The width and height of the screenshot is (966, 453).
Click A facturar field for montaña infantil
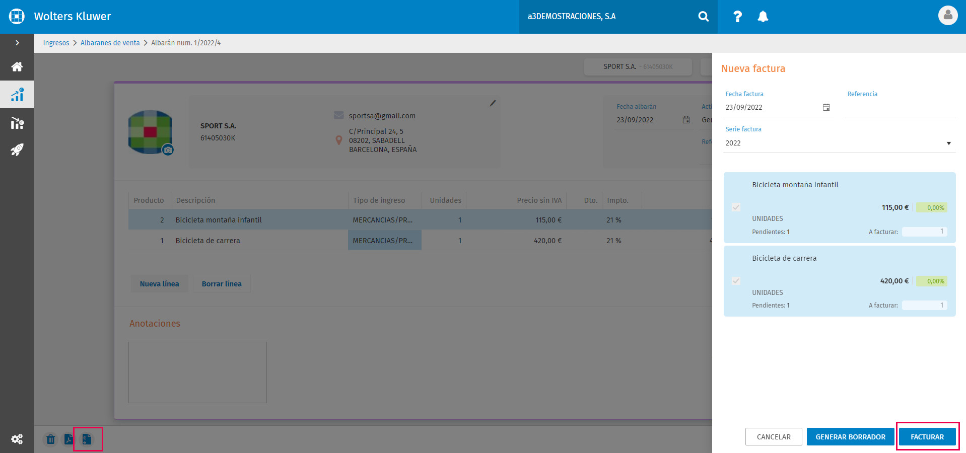(x=925, y=232)
